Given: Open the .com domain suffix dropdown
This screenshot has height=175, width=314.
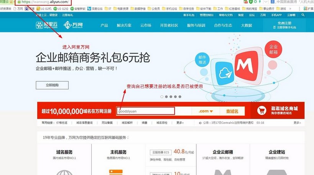Looking at the screenshot, I should click(205, 111).
